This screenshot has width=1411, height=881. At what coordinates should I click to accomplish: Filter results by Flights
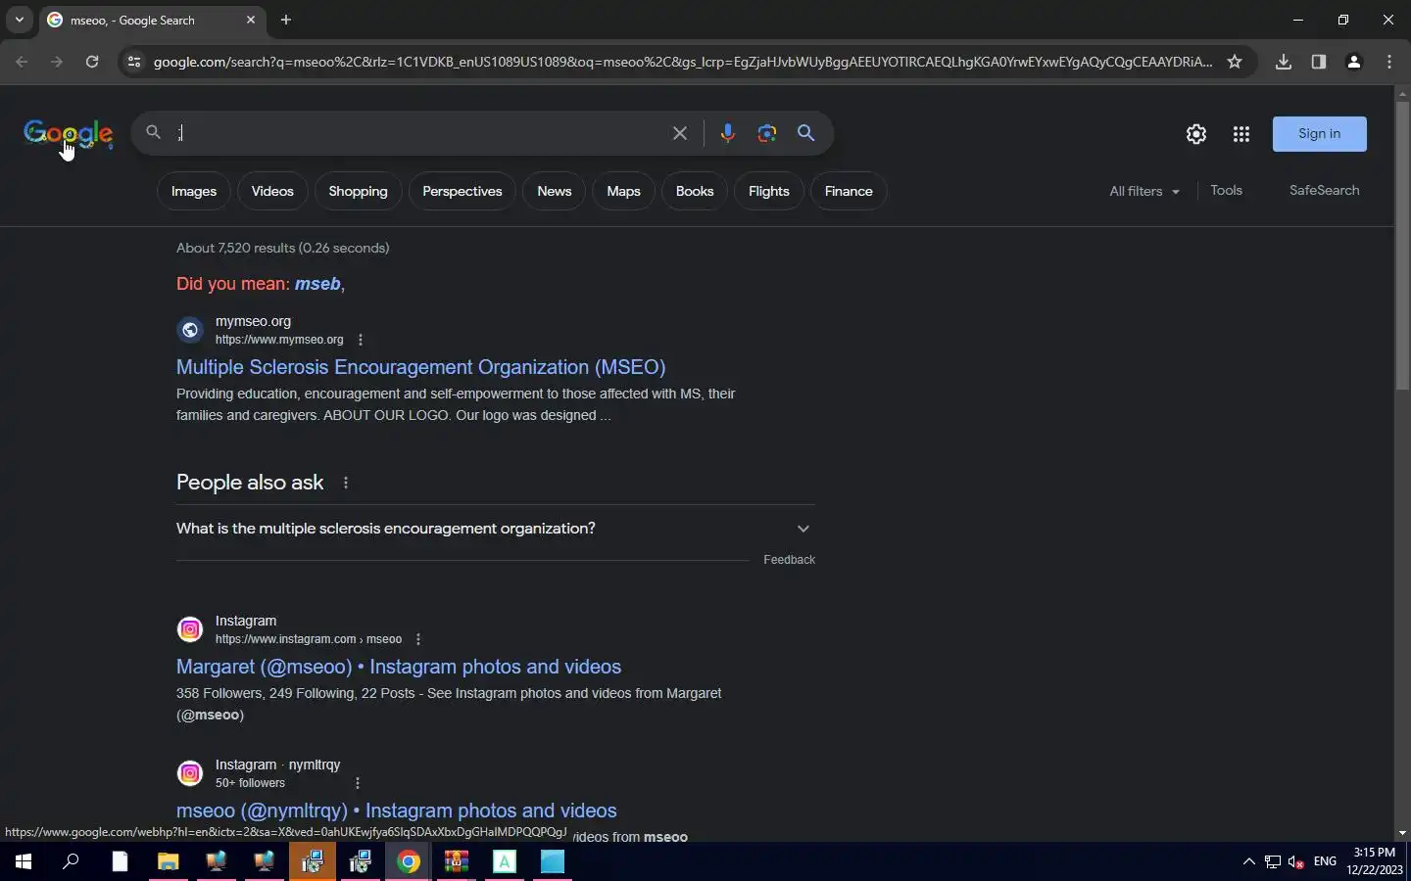[769, 191]
